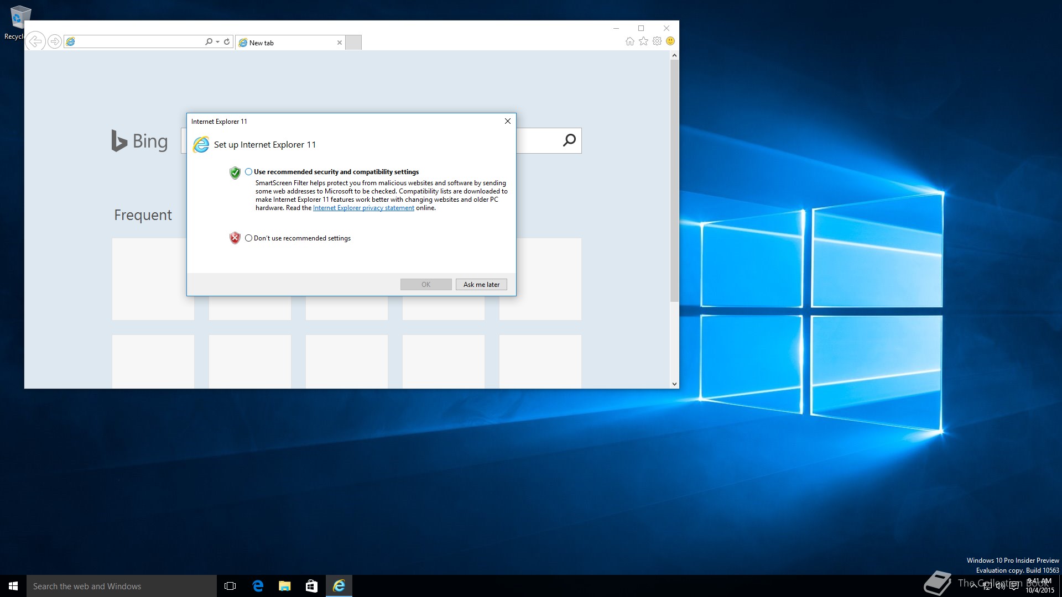The width and height of the screenshot is (1062, 597).
Task: Click the Ask me later button
Action: (x=481, y=285)
